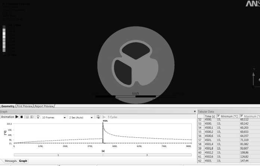Click maximum value 71,319
This screenshot has width=260, height=166.
(244, 140)
